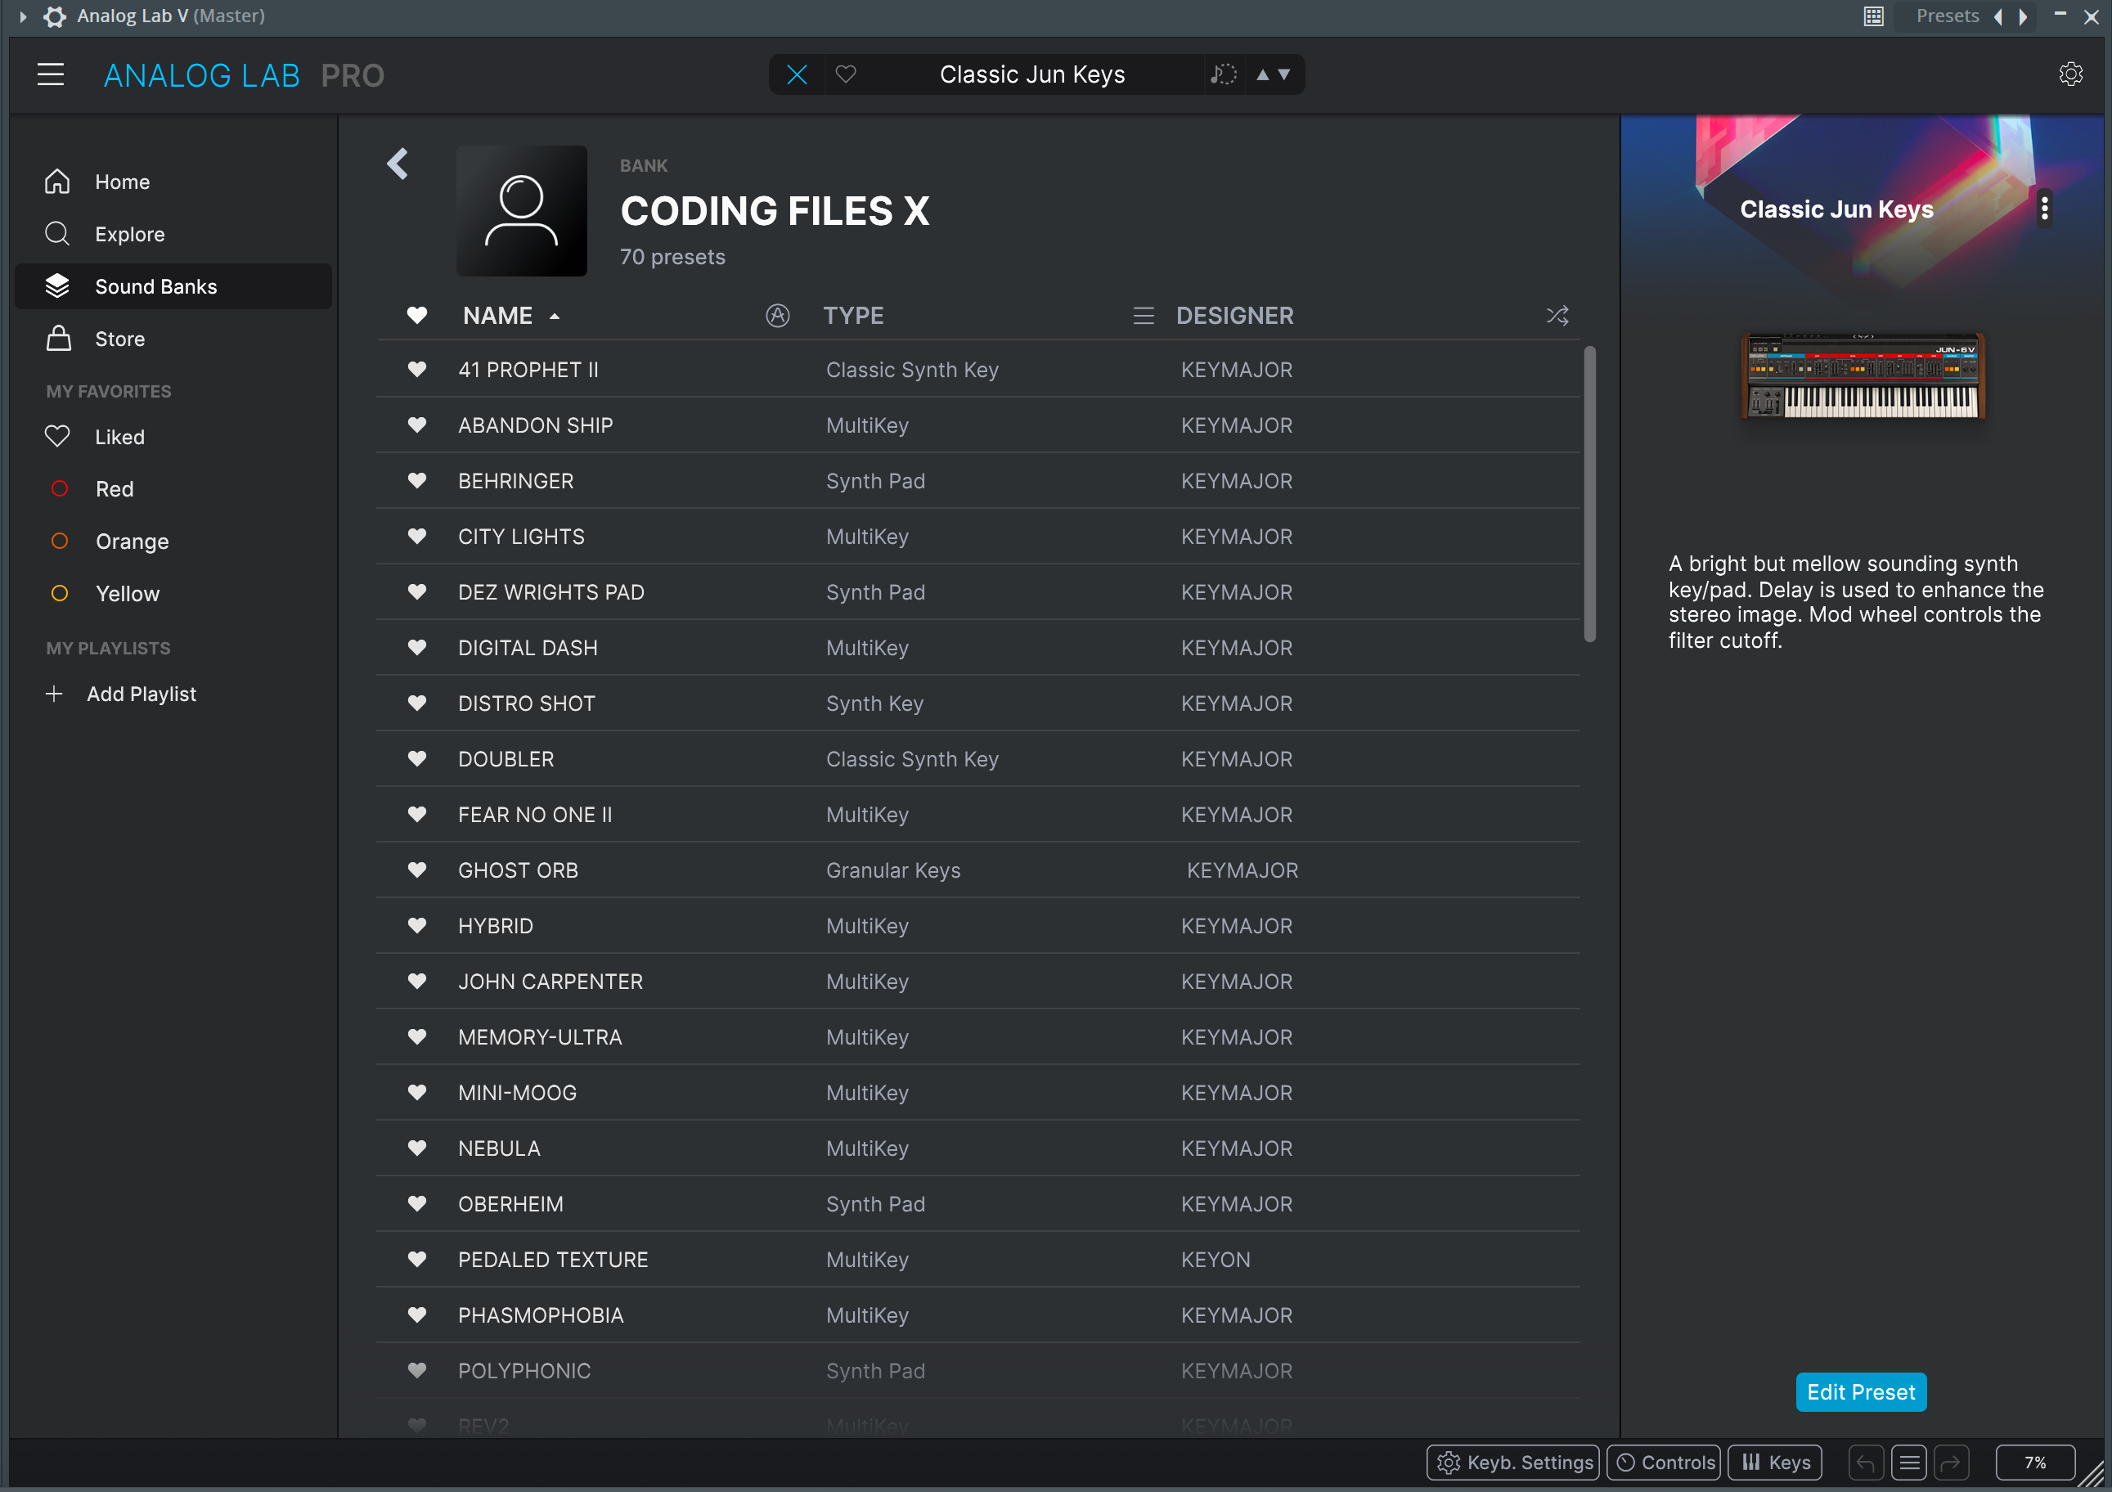The height and width of the screenshot is (1492, 2112).
Task: Toggle like on CITY LIGHTS
Action: click(416, 537)
